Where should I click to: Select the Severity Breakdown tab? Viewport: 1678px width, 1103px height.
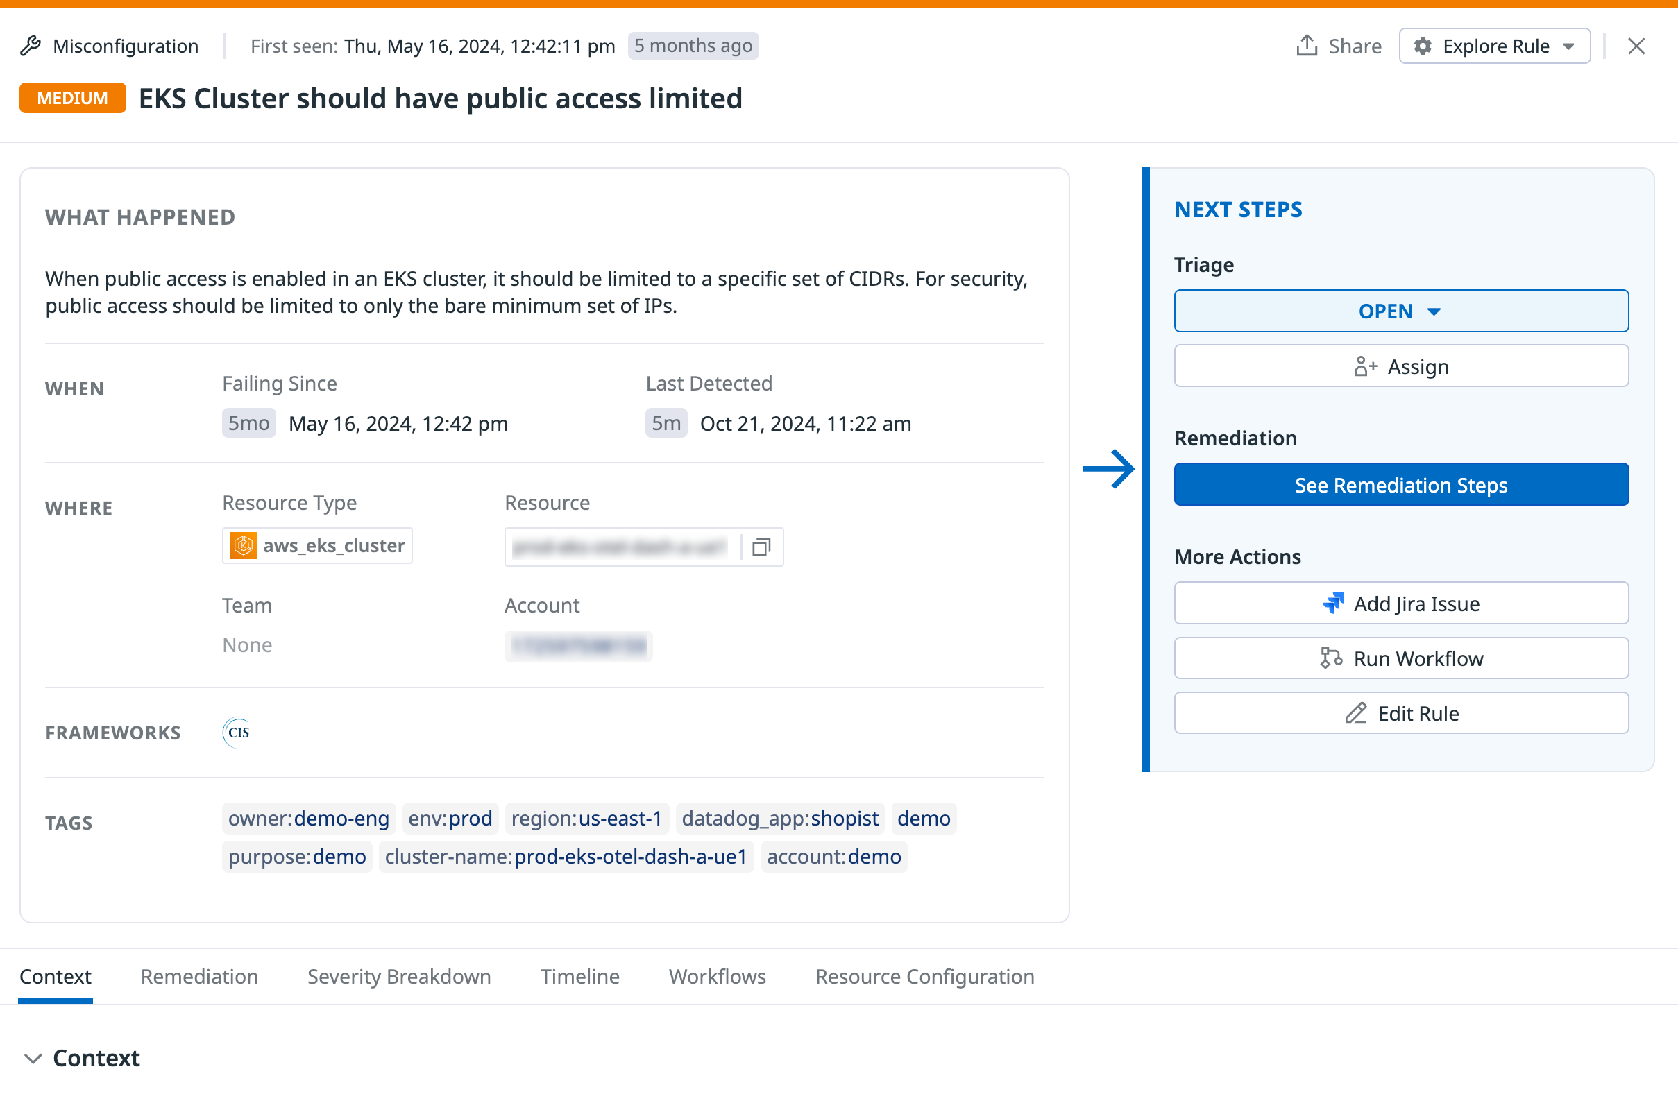pos(398,977)
